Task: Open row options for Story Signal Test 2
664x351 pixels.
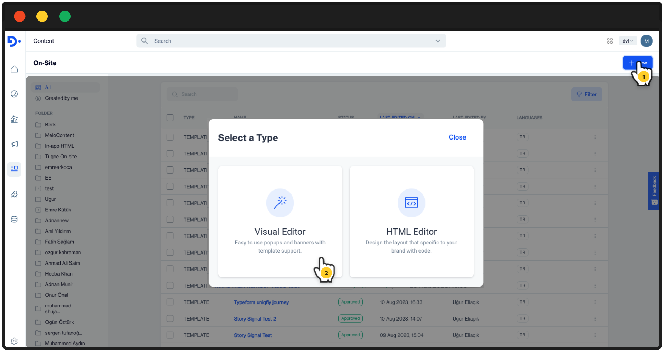Action: (595, 319)
